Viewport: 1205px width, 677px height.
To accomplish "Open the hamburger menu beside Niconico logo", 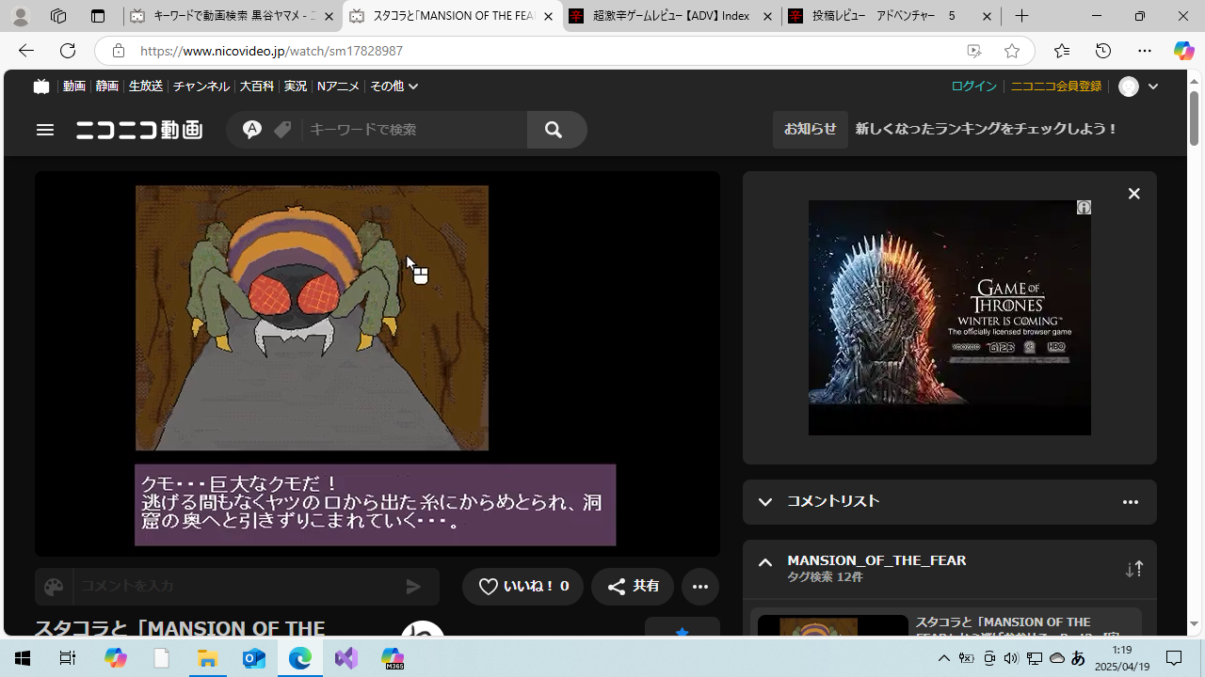I will point(45,130).
